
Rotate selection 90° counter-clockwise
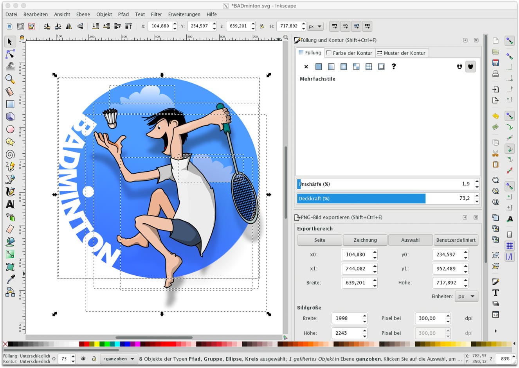point(47,26)
